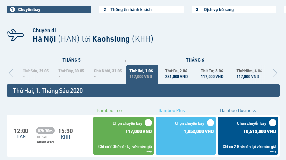Viewport: 286px width, 160px height.
Task: Select the Bamboo Eco fare radio button
Action: click(x=148, y=123)
